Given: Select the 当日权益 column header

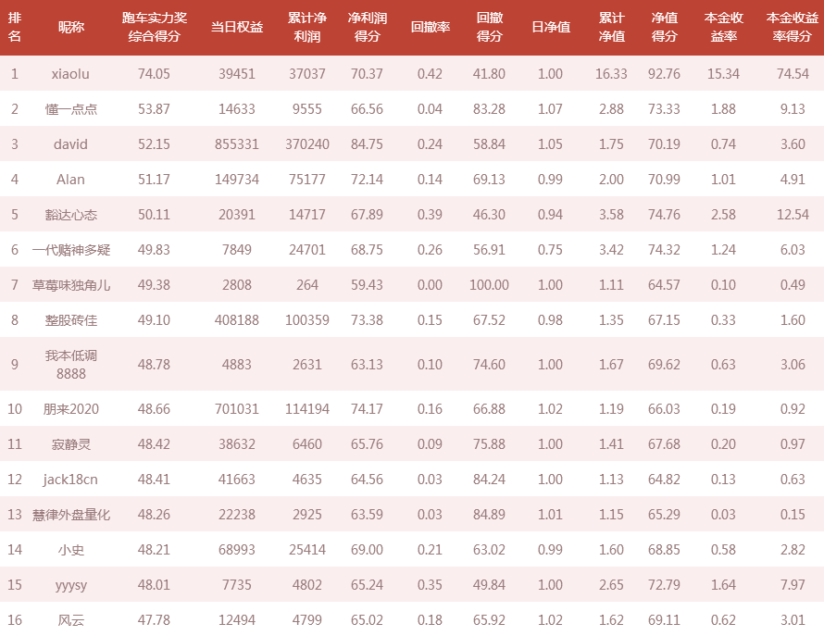Looking at the screenshot, I should click(x=236, y=28).
